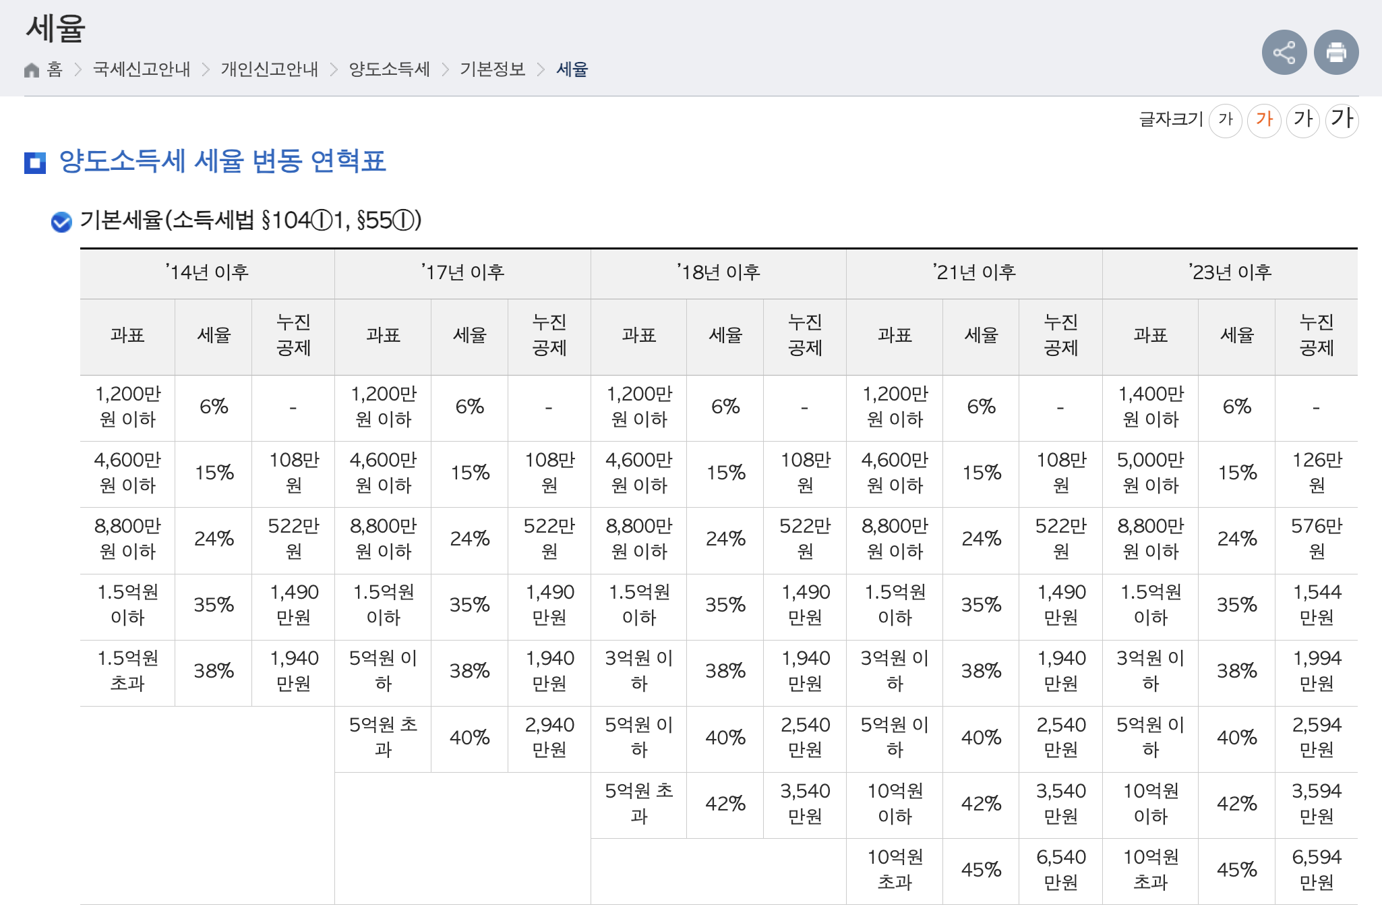This screenshot has width=1382, height=917.
Task: Open 개인신고안내 breadcrumb link
Action: 270,69
